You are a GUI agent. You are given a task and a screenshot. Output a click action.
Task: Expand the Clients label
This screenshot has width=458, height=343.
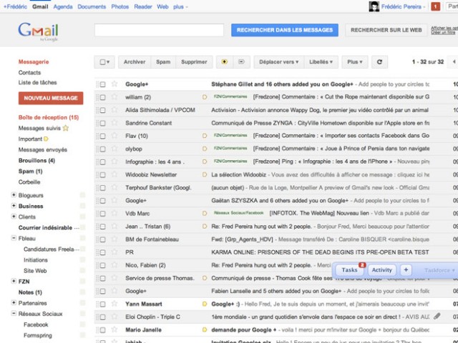(x=14, y=217)
